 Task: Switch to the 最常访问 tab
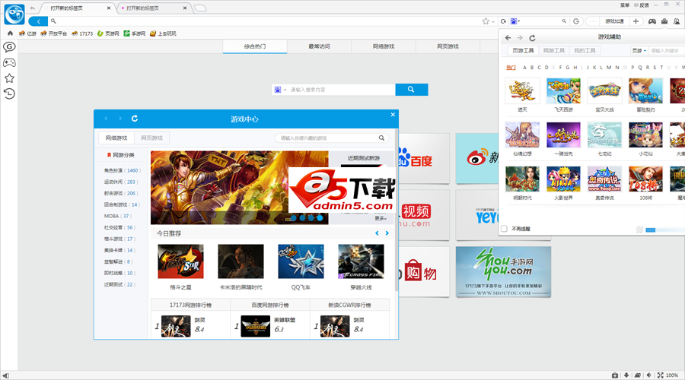tap(319, 46)
